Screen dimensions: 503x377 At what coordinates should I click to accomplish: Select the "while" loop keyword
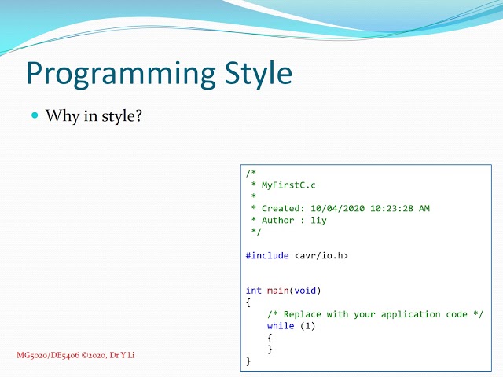pos(281,326)
